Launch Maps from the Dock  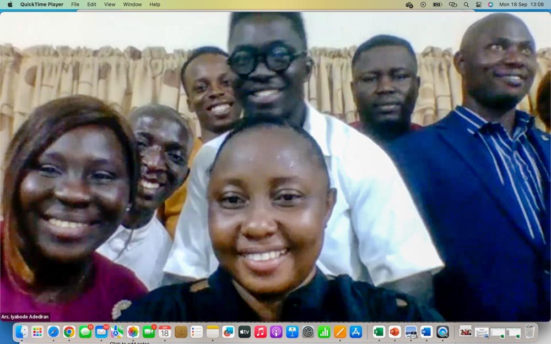[x=117, y=332]
